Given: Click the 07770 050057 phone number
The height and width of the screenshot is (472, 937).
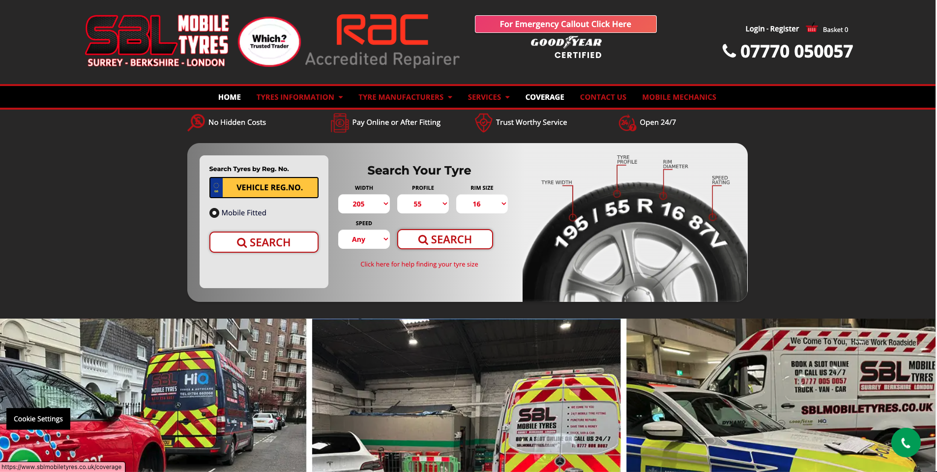Looking at the screenshot, I should pos(796,51).
